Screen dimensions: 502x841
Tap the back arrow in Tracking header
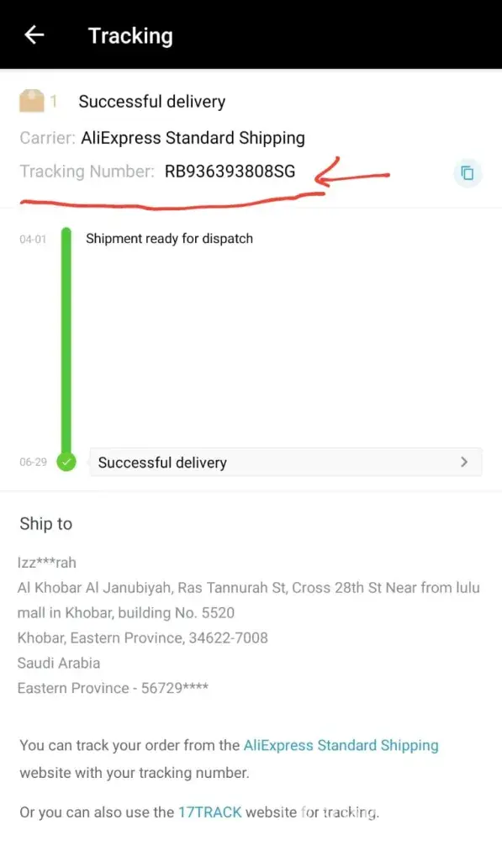pyautogui.click(x=34, y=35)
